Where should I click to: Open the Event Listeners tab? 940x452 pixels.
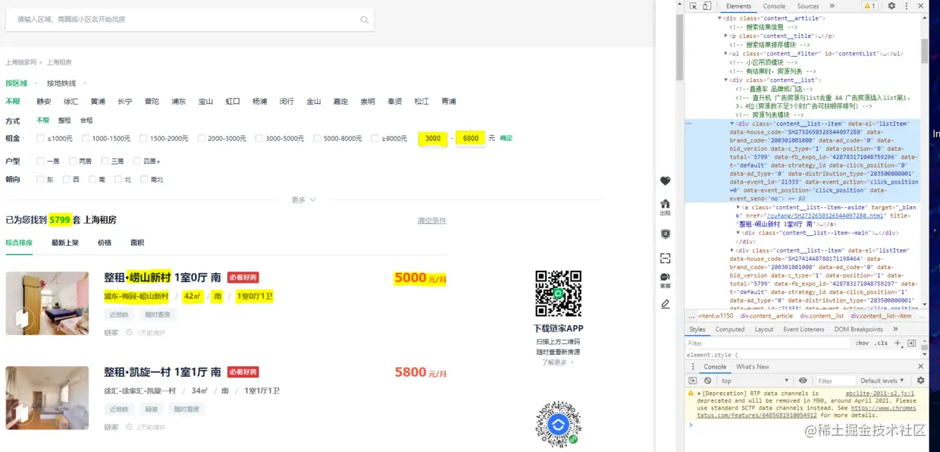pyautogui.click(x=803, y=329)
